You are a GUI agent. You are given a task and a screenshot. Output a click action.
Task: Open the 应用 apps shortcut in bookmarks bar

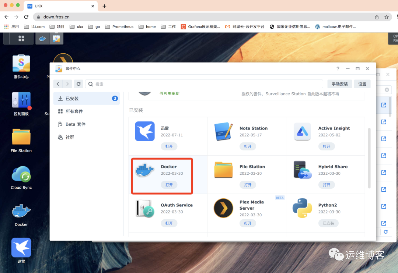(x=11, y=26)
